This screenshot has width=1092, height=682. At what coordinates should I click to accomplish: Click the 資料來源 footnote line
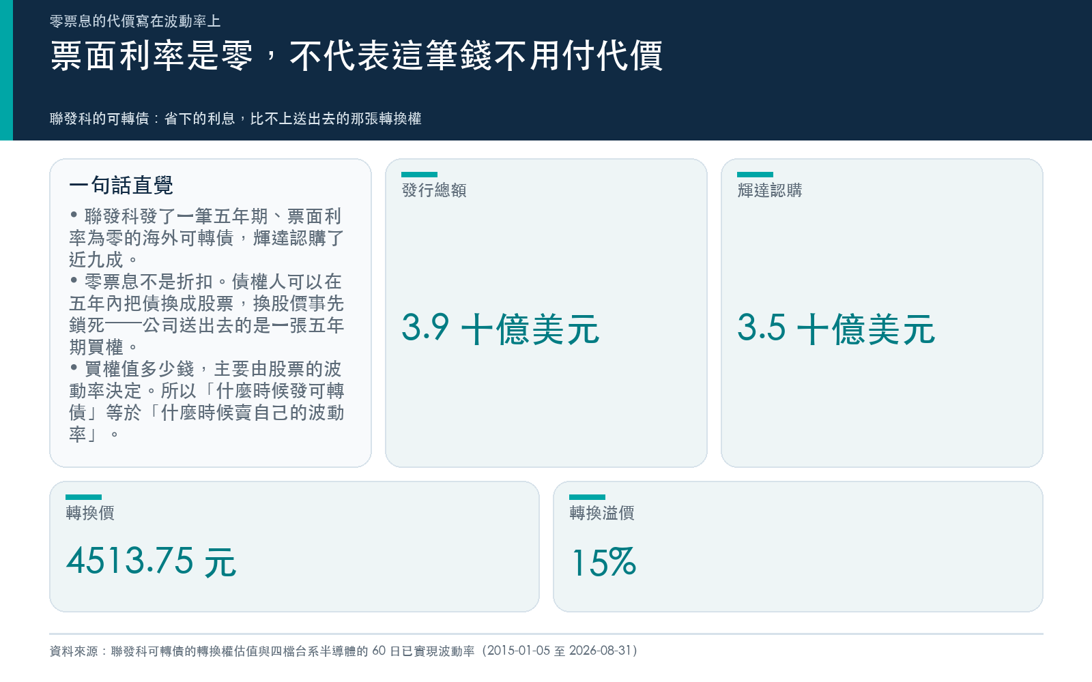pos(344,651)
